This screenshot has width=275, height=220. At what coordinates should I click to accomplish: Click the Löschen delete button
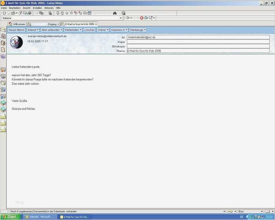point(89,30)
